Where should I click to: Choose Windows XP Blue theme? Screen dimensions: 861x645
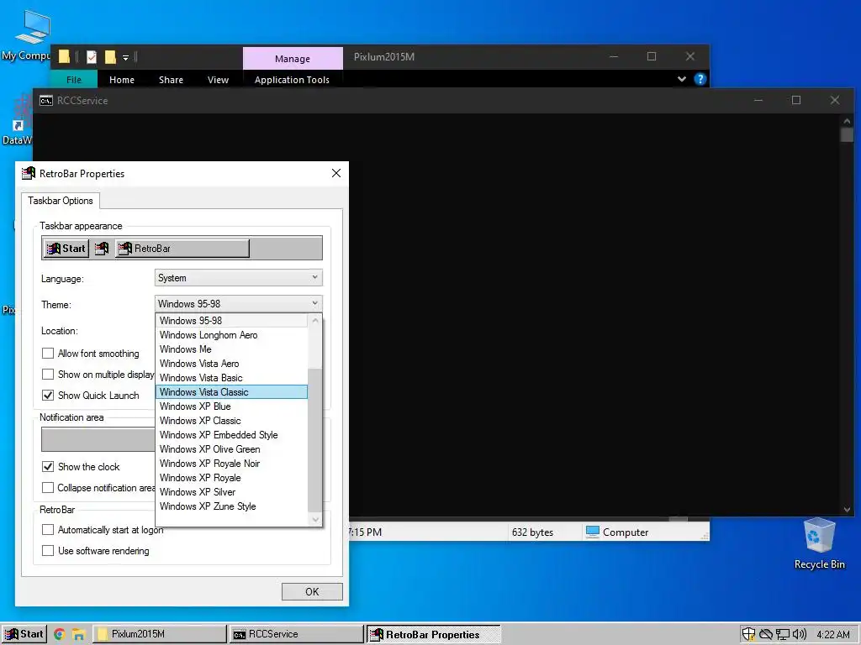232,406
